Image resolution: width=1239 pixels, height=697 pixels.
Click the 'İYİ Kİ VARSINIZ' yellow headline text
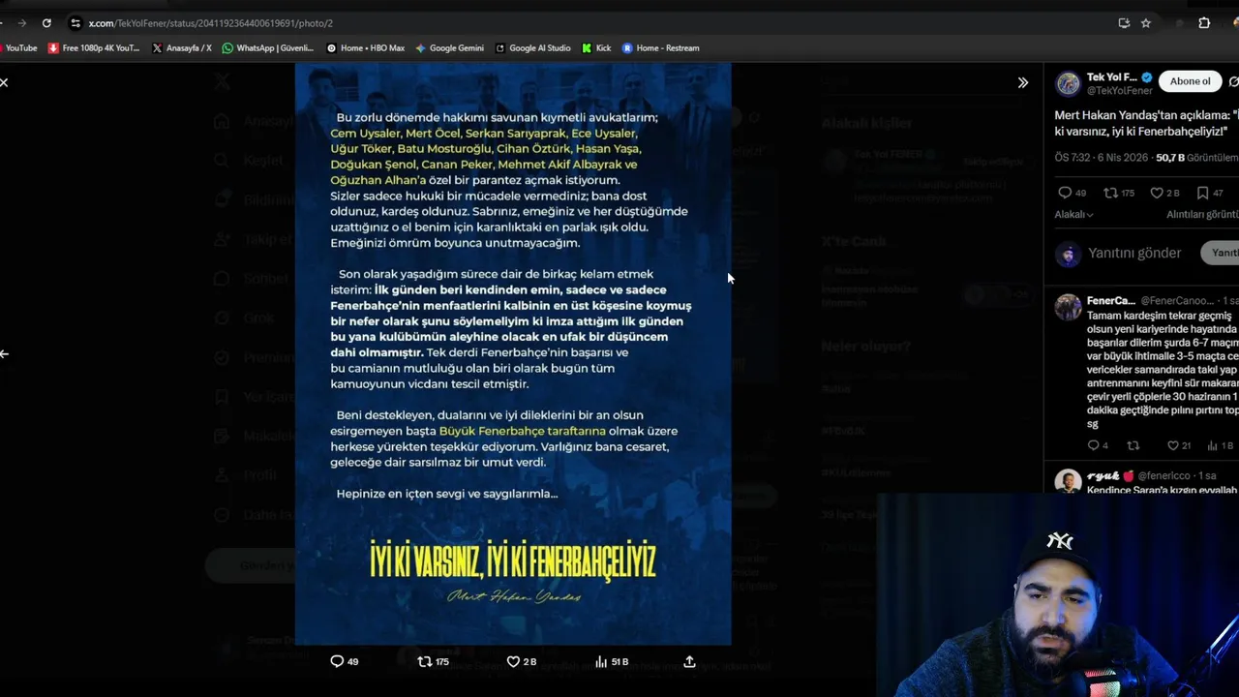[x=513, y=561]
